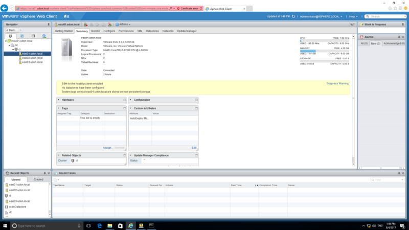Collapse Update Manager Compliance section
This screenshot has width=409, height=230.
click(130, 155)
